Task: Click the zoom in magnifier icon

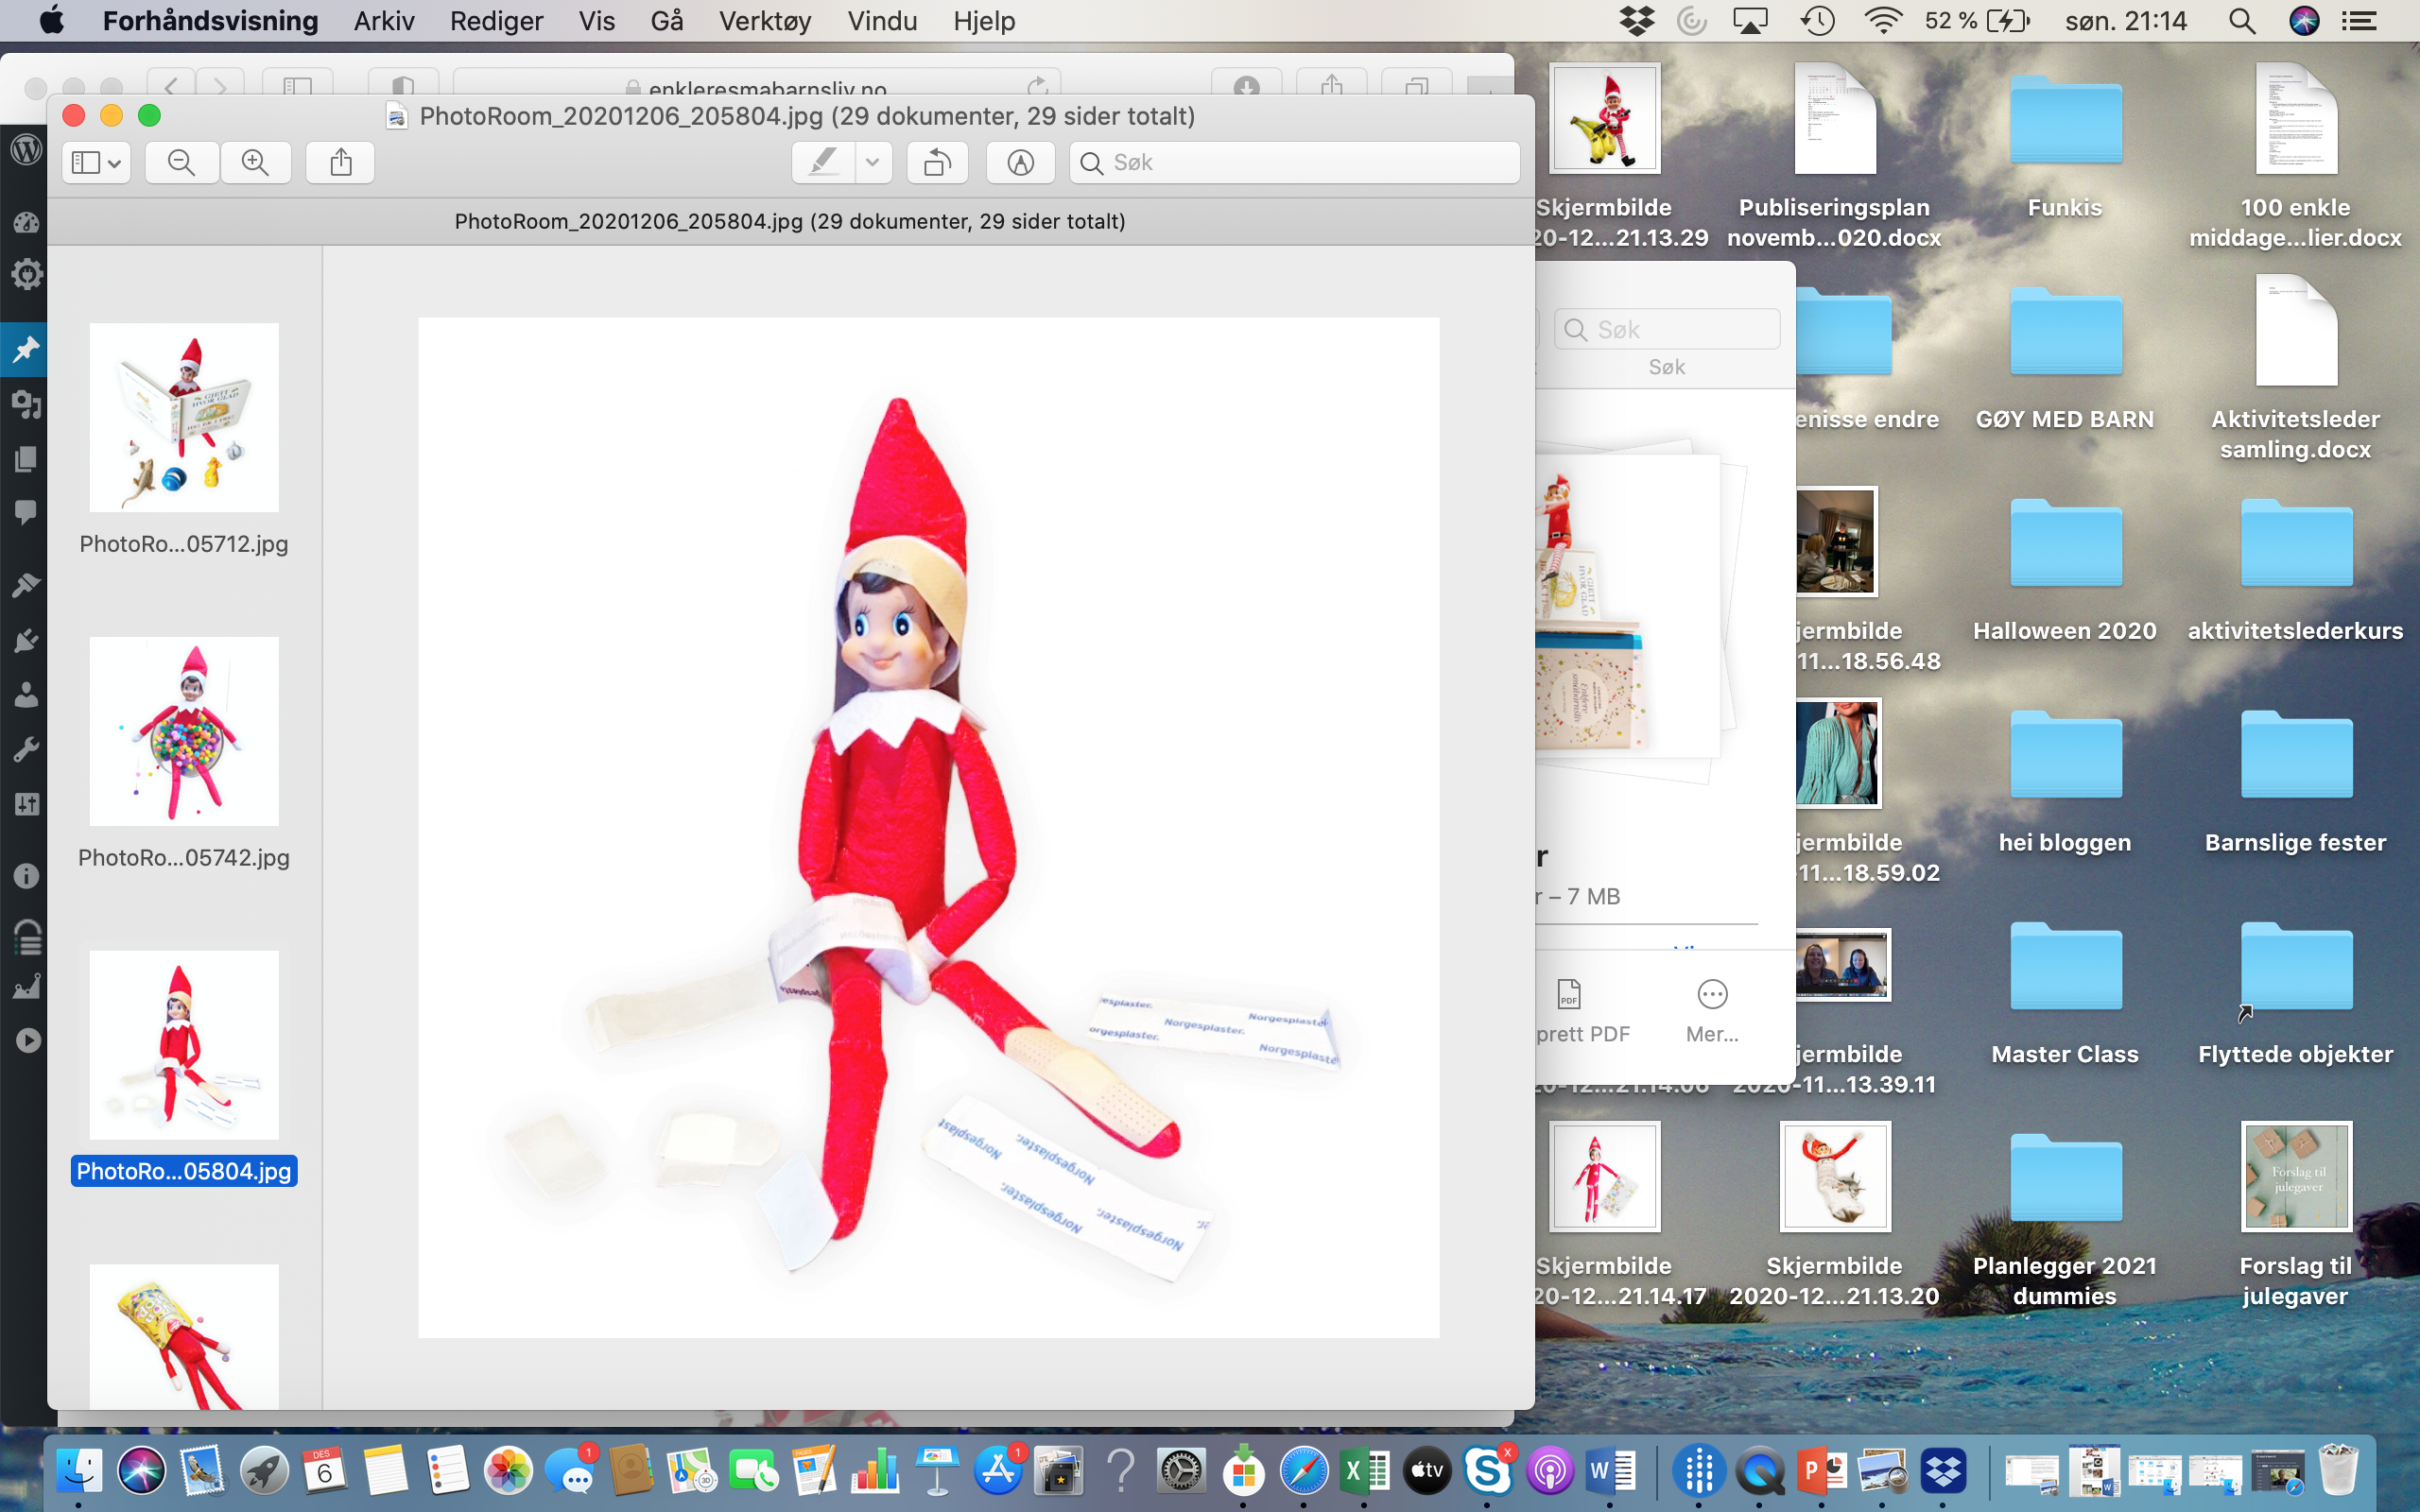Action: [x=255, y=162]
